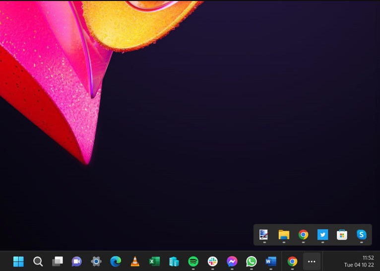Open Microsoft Store in overflow popup

click(342, 235)
